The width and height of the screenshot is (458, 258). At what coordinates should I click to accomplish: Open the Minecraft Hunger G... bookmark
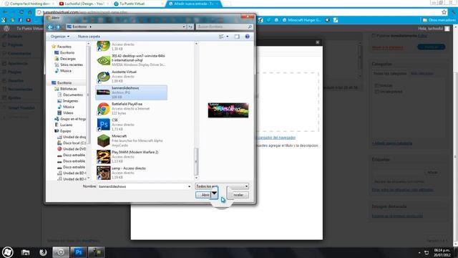click(x=301, y=20)
